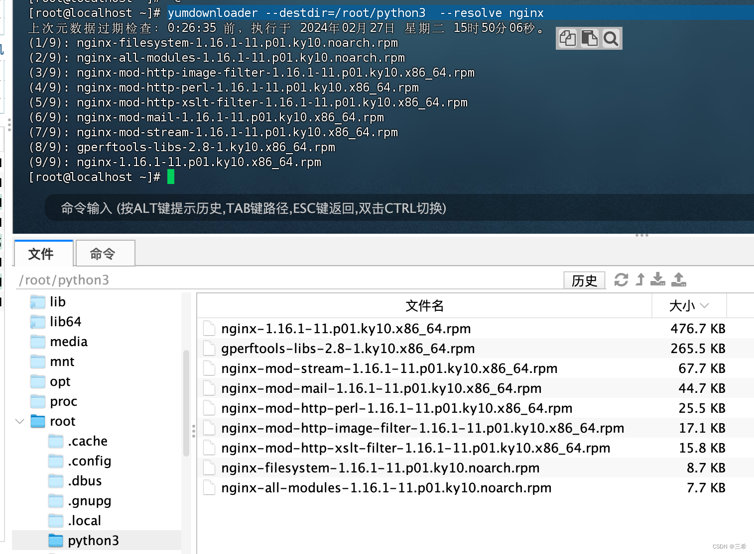This screenshot has width=754, height=554.
Task: Open search using the magnifier icon
Action: pyautogui.click(x=611, y=38)
